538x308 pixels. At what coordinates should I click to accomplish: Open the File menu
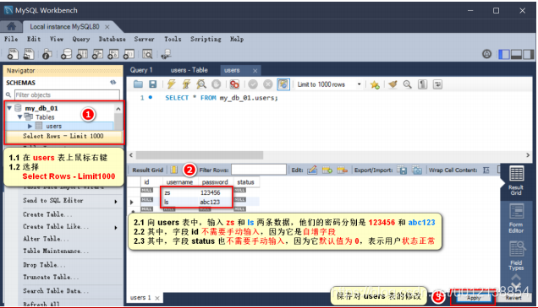pyautogui.click(x=11, y=39)
